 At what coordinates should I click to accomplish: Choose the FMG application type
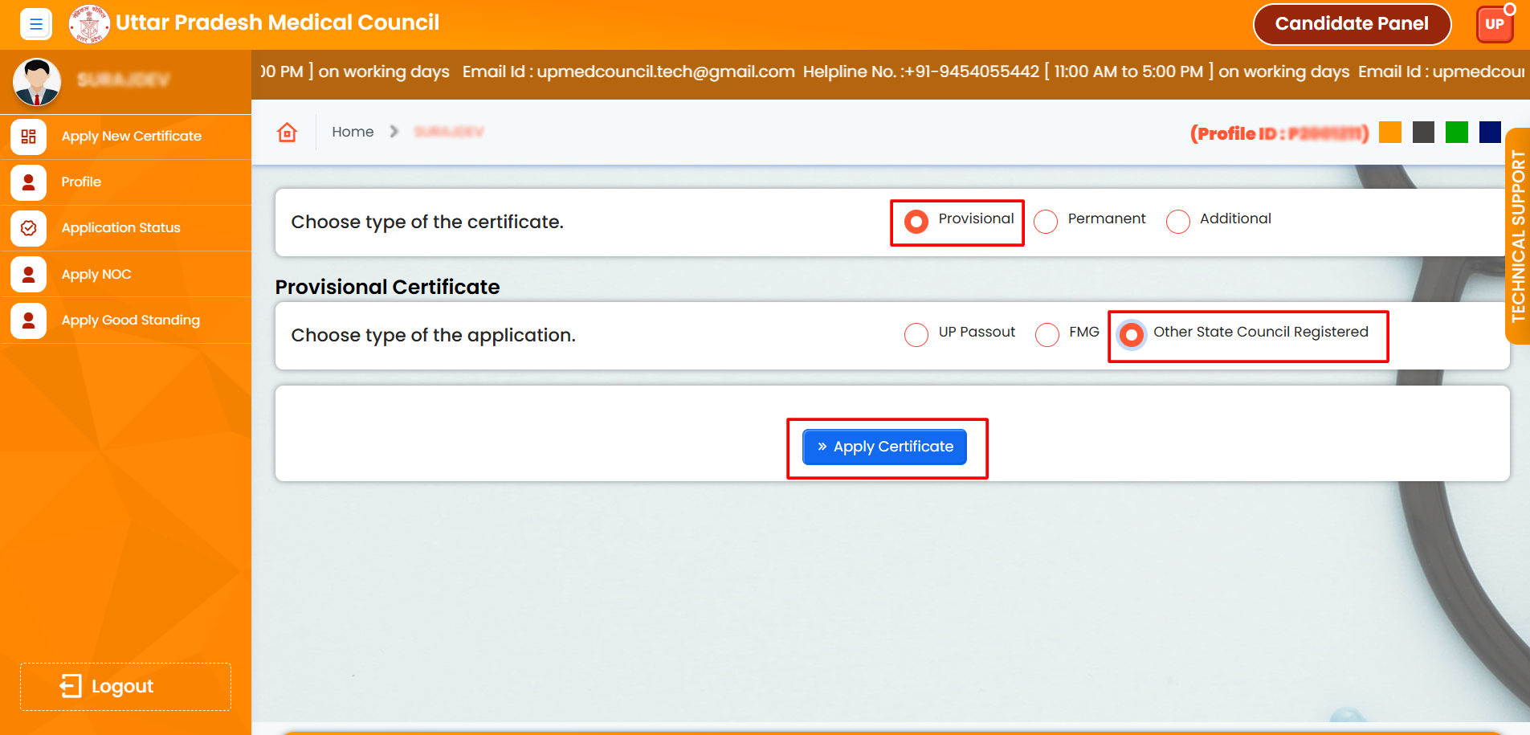tap(1047, 335)
